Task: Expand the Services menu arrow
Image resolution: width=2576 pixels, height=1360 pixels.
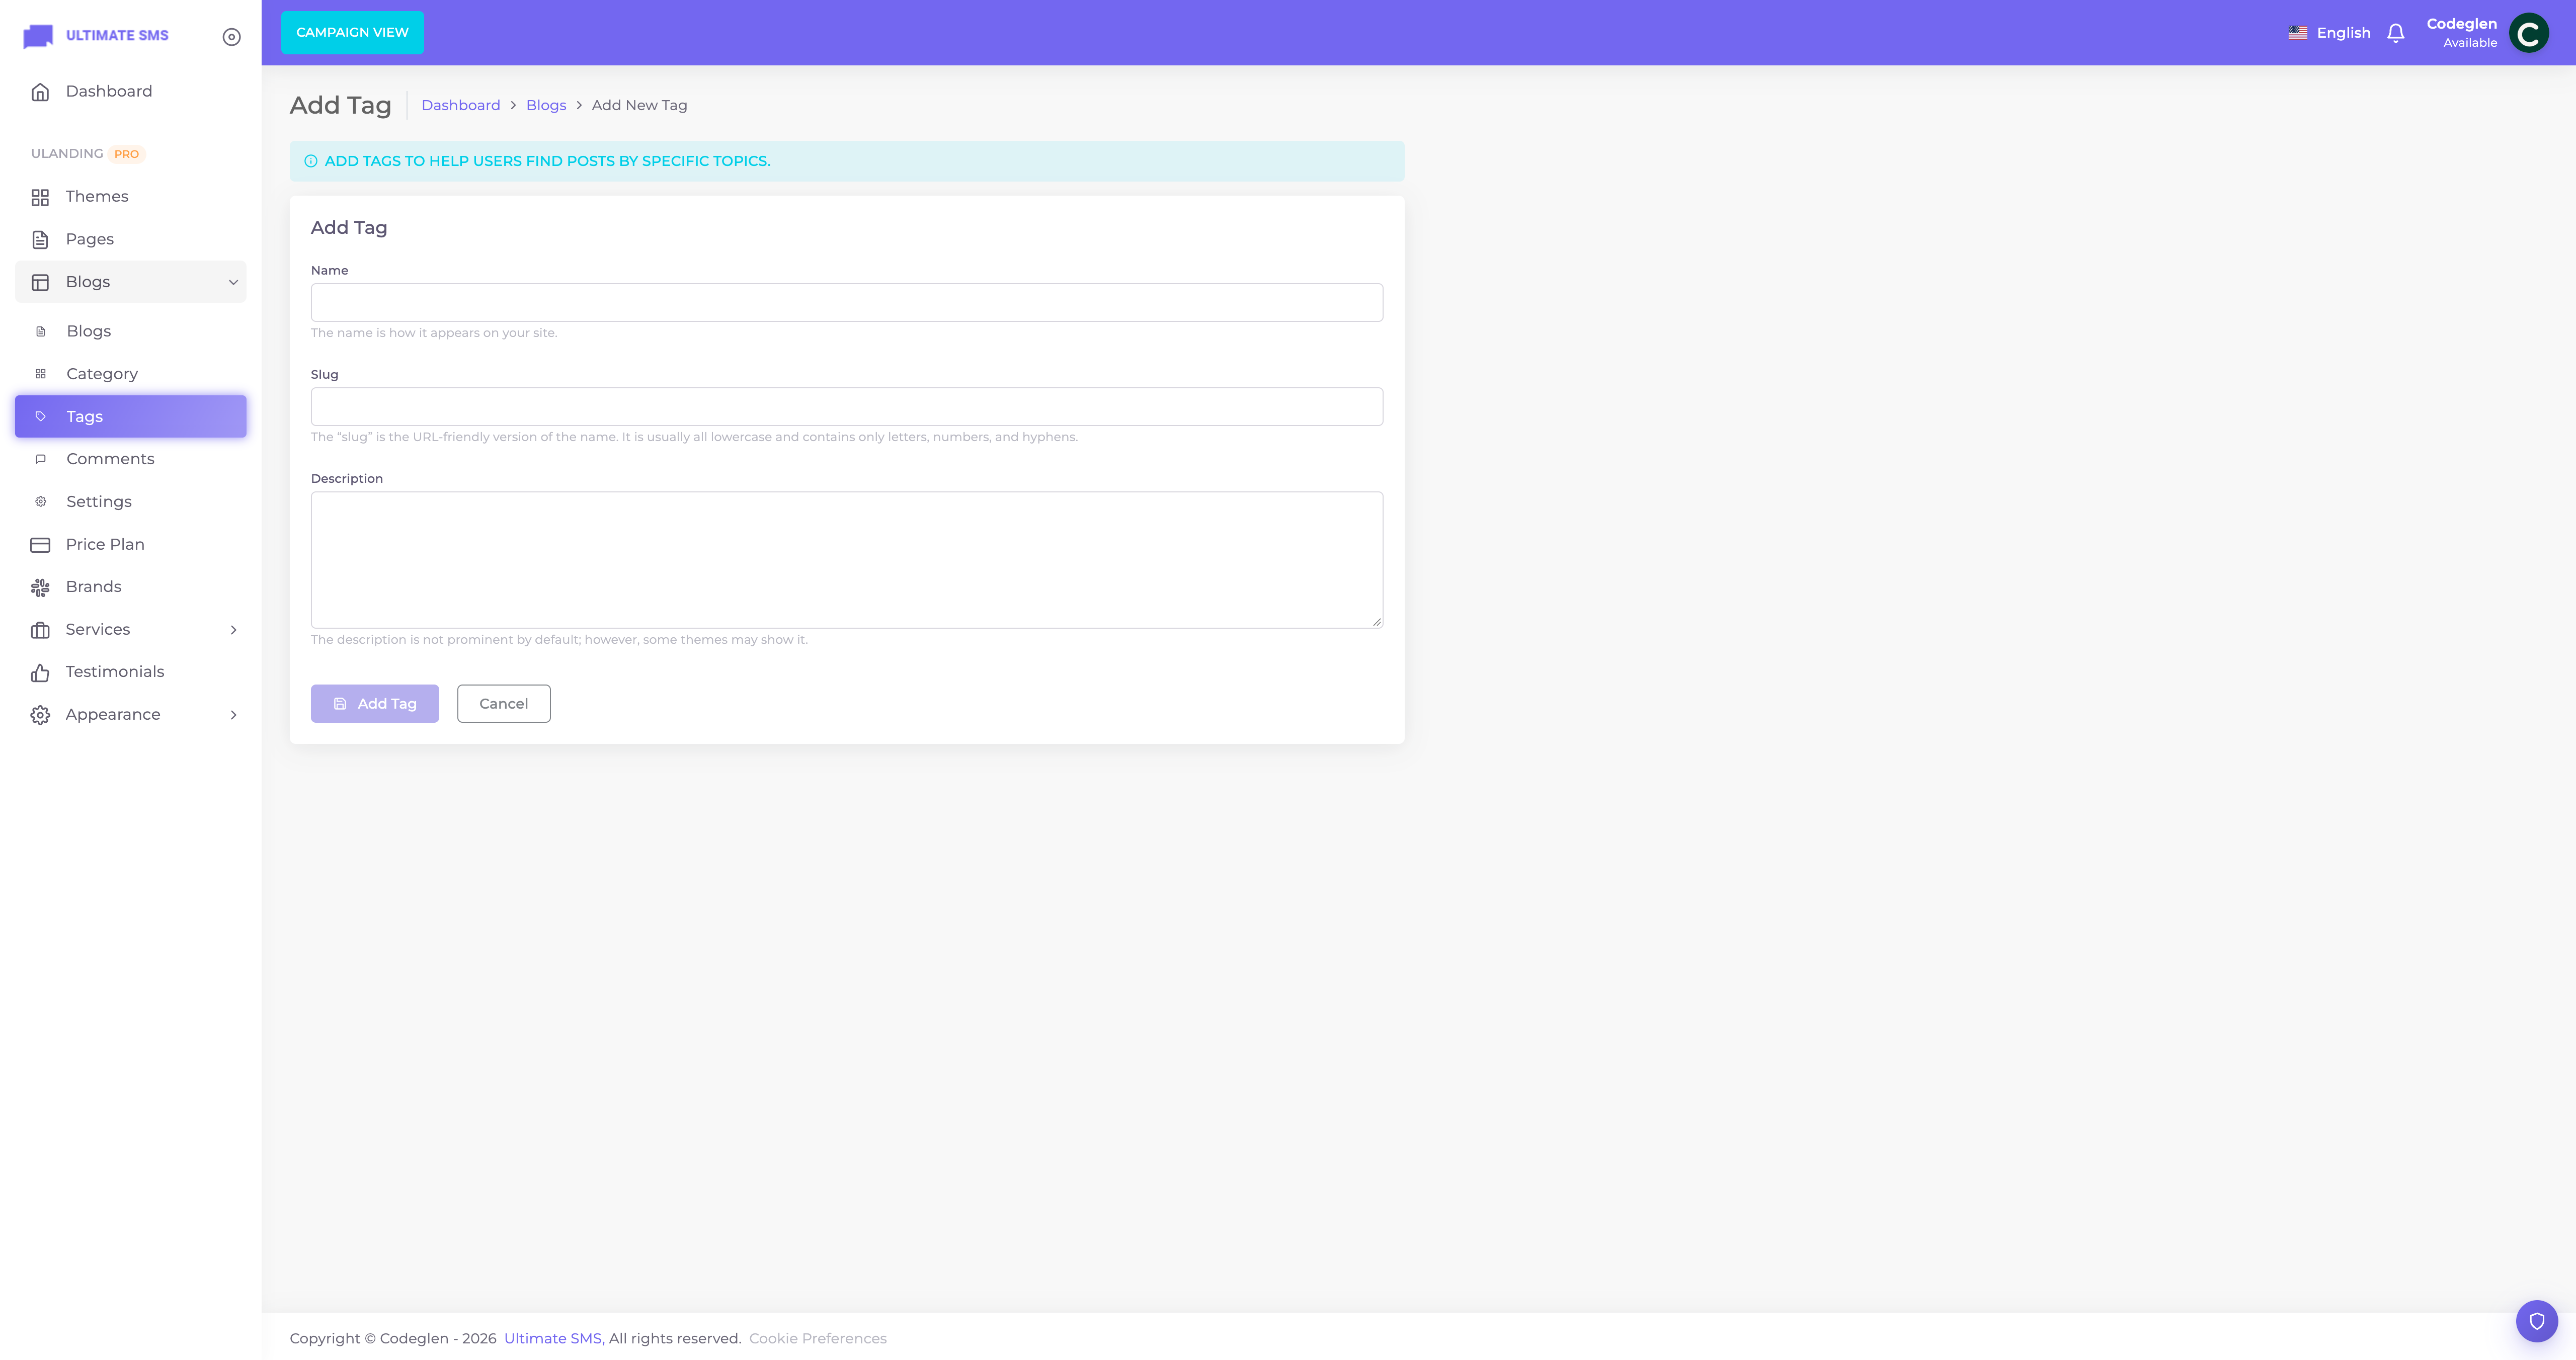Action: (x=233, y=630)
